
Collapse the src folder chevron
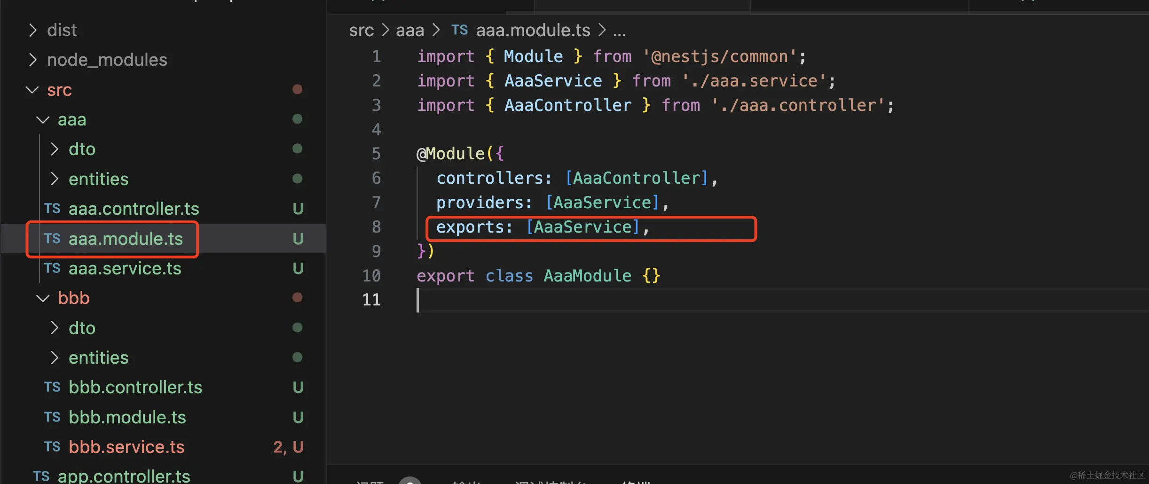point(32,89)
